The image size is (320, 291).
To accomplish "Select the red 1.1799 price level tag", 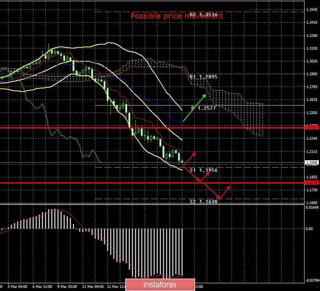I will [x=311, y=183].
